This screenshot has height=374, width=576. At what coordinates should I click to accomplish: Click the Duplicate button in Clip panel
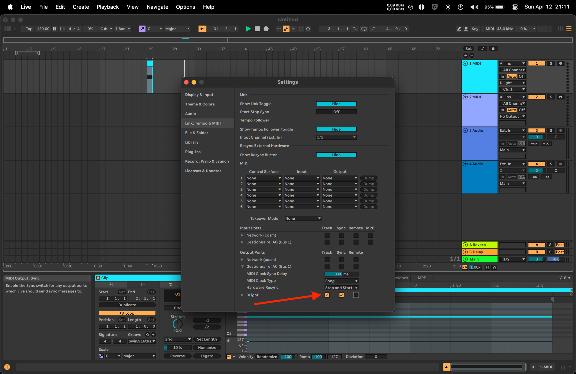[127, 305]
